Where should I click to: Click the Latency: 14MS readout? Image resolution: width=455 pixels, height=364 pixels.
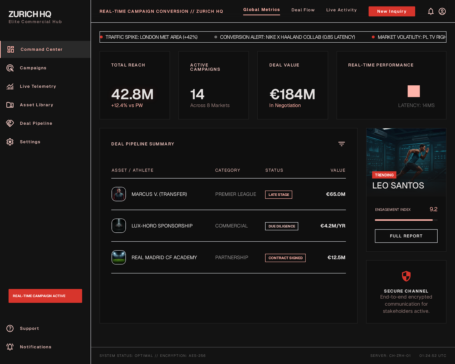click(416, 106)
